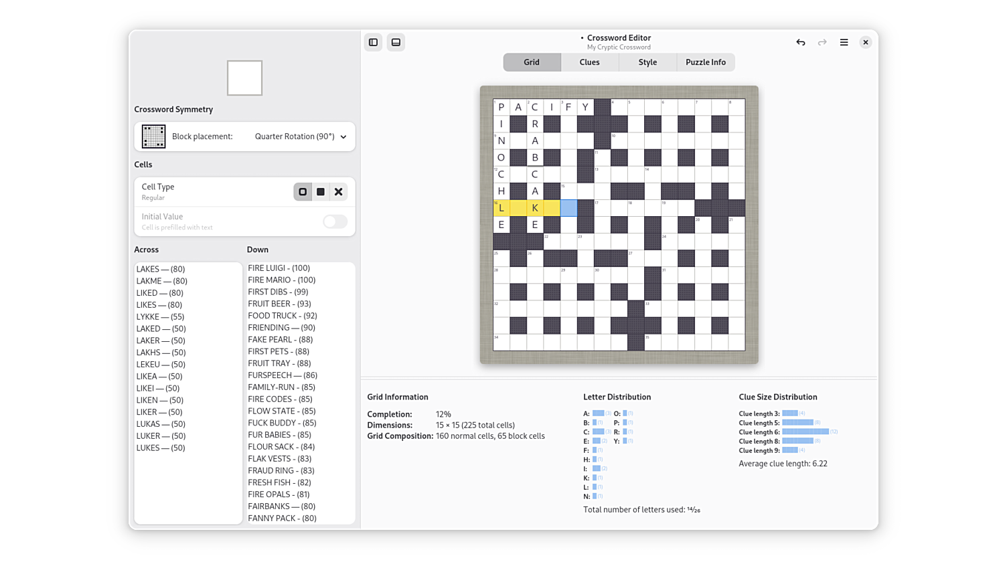The height and width of the screenshot is (566, 1007).
Task: Click the symmetry pattern grid icon
Action: [153, 136]
